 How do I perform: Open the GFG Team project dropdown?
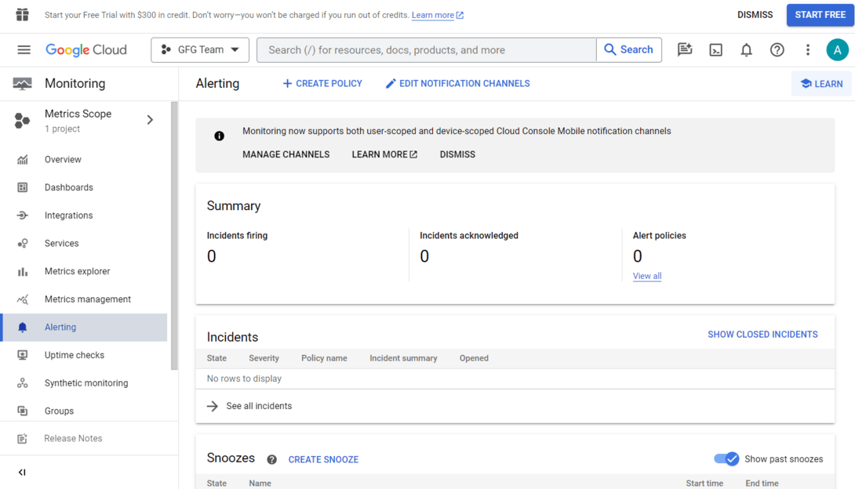200,50
